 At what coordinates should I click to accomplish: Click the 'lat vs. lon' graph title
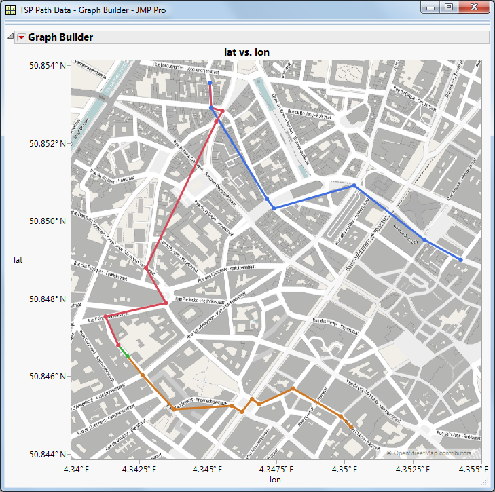(246, 52)
